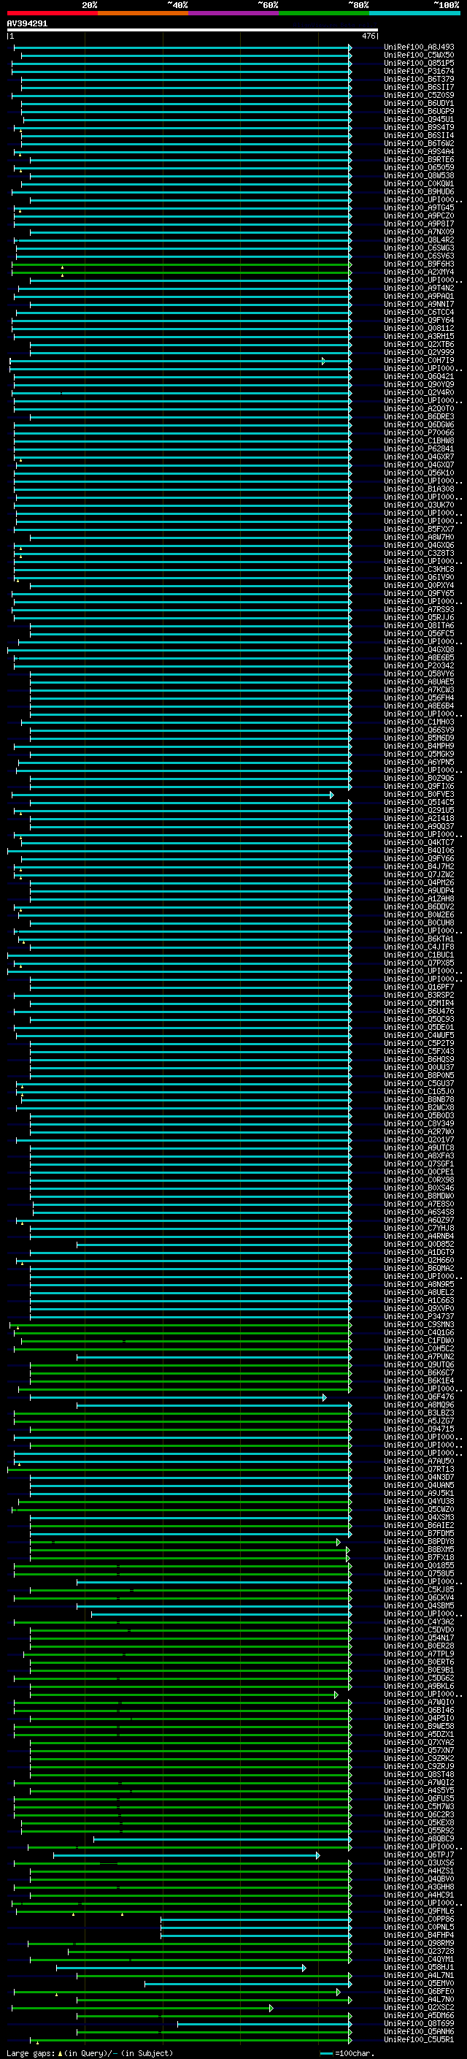Screen dimensions: 467x2059
Task: Select hit label UniRef100_B2WCX8
Action: click(419, 1108)
